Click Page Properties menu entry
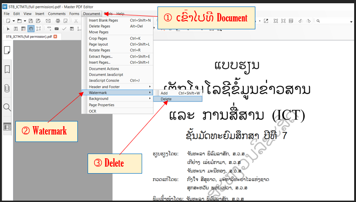The height and width of the screenshot is (202, 356). 102,105
